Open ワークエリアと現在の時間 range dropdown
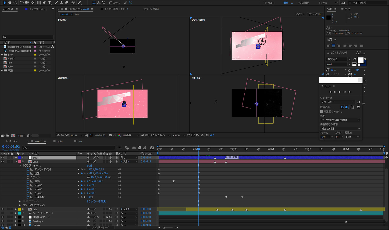The image size is (389, 230). click(x=340, y=120)
